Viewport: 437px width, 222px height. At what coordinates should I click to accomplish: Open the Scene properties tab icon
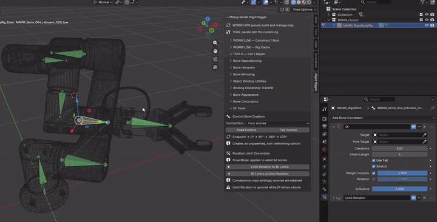click(324, 141)
